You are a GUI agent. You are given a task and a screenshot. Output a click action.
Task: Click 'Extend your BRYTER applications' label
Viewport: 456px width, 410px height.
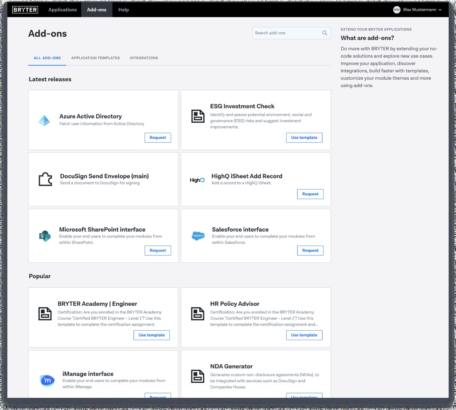376,29
